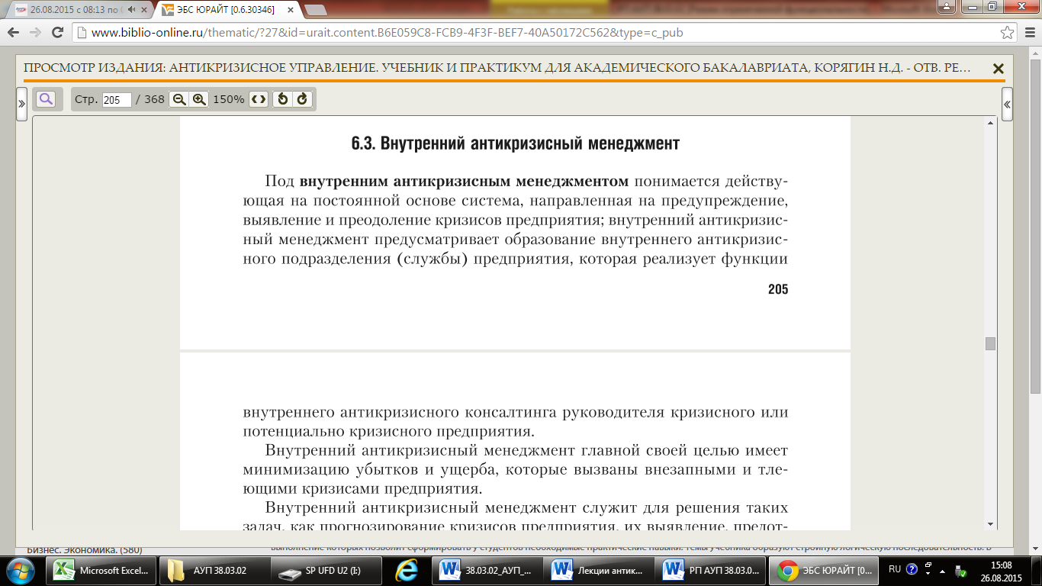Close the 26.08.2015 tab
Image resolution: width=1042 pixels, height=586 pixels.
pyautogui.click(x=145, y=10)
